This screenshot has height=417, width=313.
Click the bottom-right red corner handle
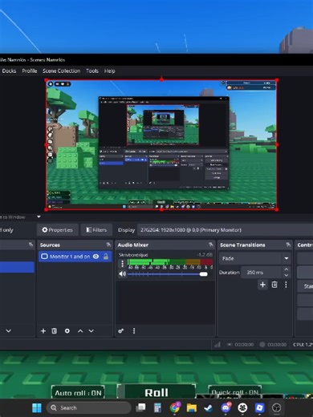coord(277,209)
